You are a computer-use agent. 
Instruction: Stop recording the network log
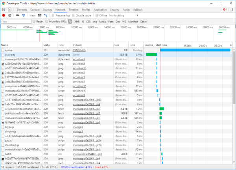[4, 15]
